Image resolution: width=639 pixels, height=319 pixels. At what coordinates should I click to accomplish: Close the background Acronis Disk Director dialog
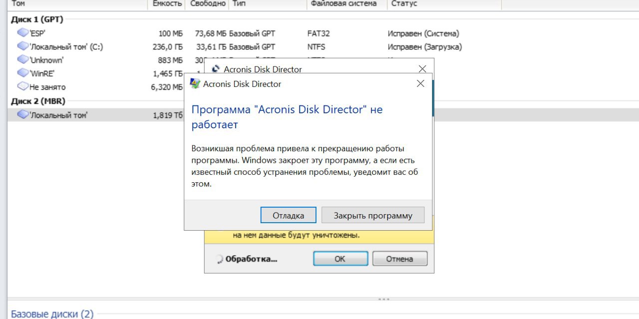click(x=422, y=69)
